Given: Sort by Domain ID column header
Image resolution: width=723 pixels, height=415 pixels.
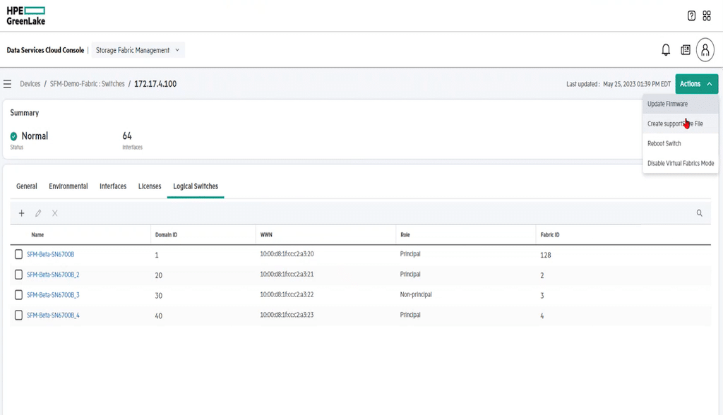Looking at the screenshot, I should click(166, 235).
